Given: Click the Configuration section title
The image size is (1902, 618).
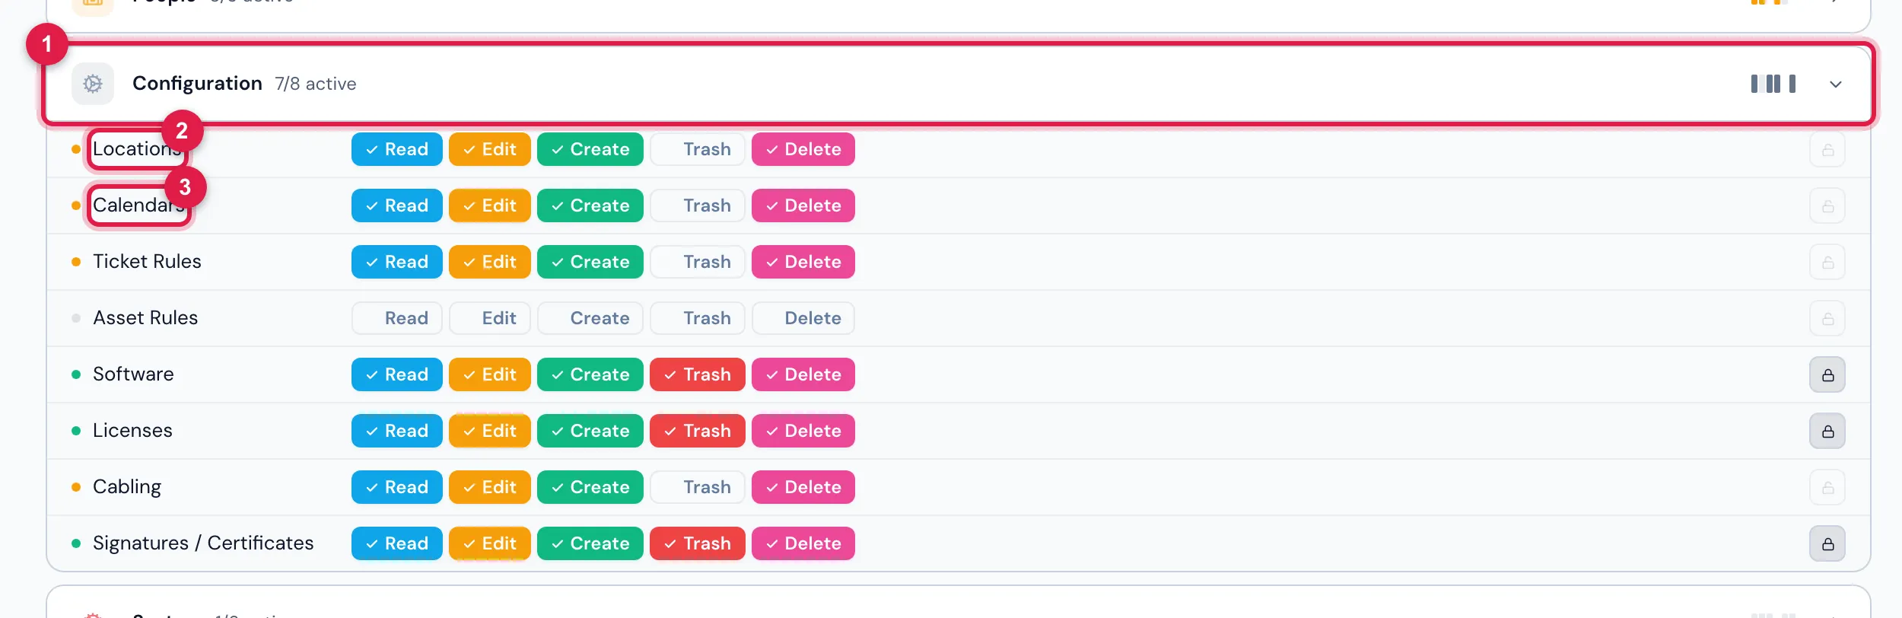Looking at the screenshot, I should point(197,84).
